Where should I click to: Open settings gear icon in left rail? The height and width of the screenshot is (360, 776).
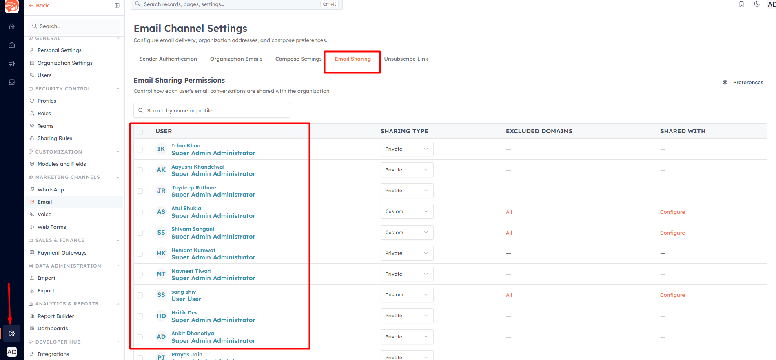coord(12,334)
